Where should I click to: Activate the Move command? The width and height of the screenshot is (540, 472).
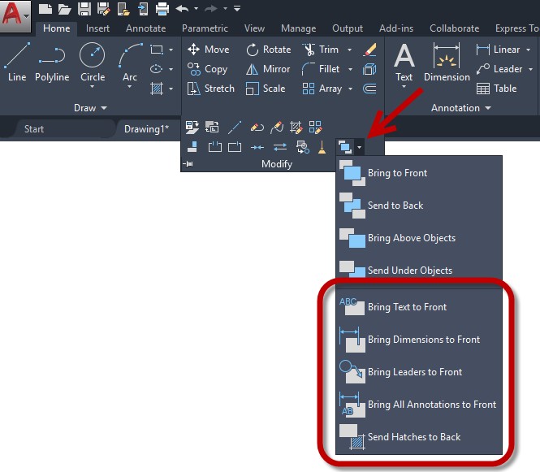click(209, 50)
